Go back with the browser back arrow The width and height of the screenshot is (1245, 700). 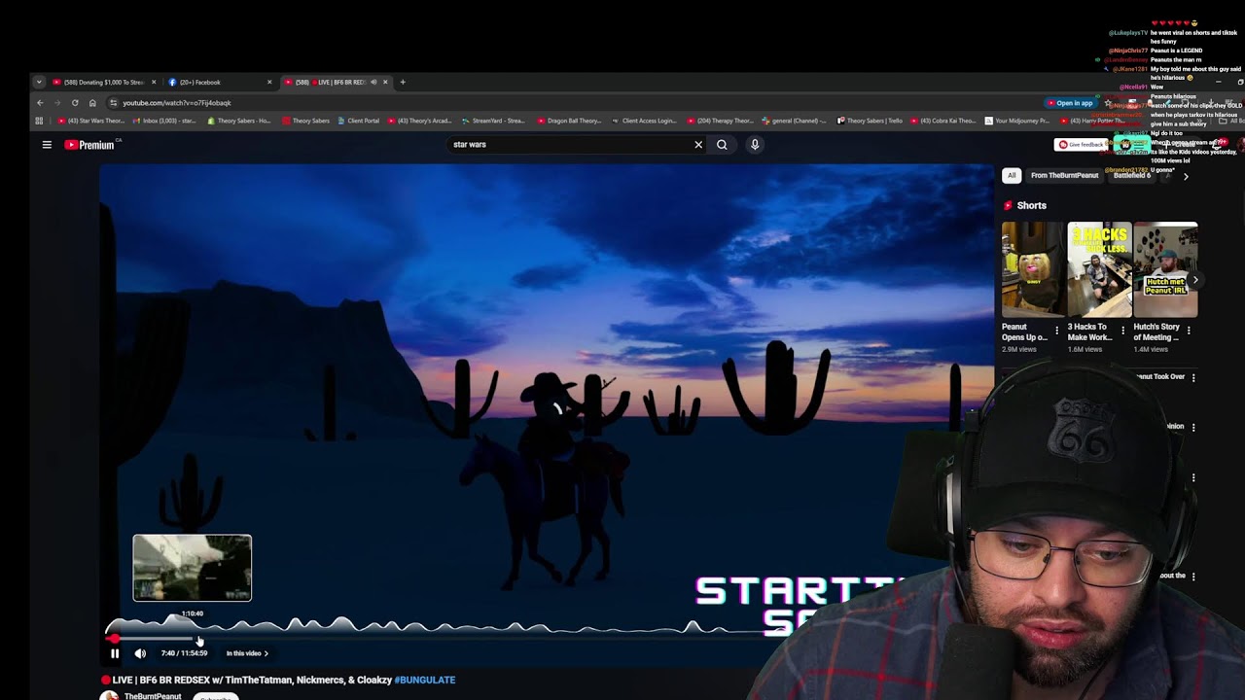point(40,103)
